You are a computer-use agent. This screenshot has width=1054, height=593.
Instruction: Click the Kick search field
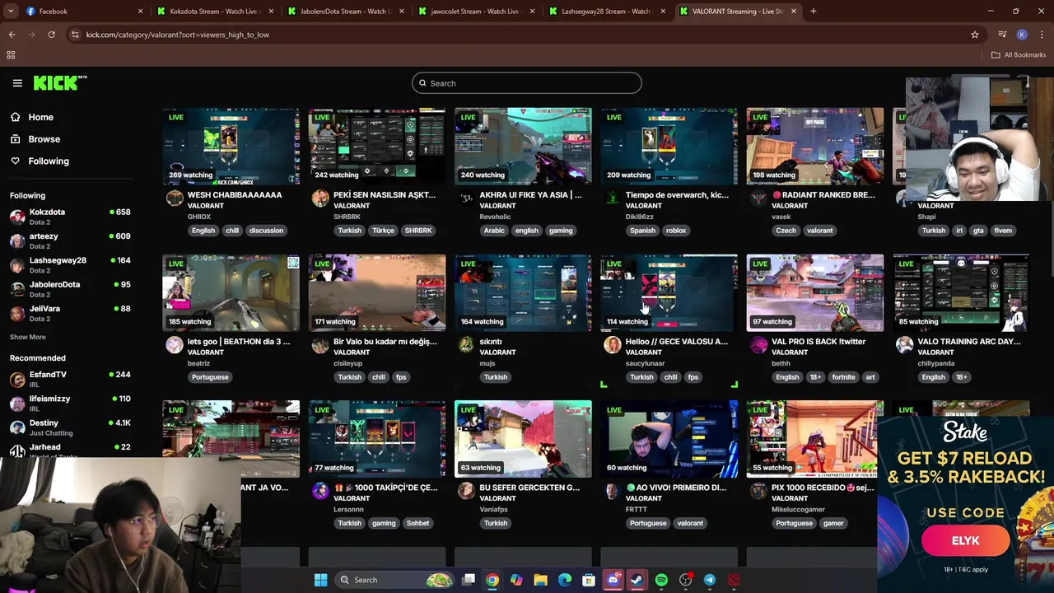coord(527,83)
